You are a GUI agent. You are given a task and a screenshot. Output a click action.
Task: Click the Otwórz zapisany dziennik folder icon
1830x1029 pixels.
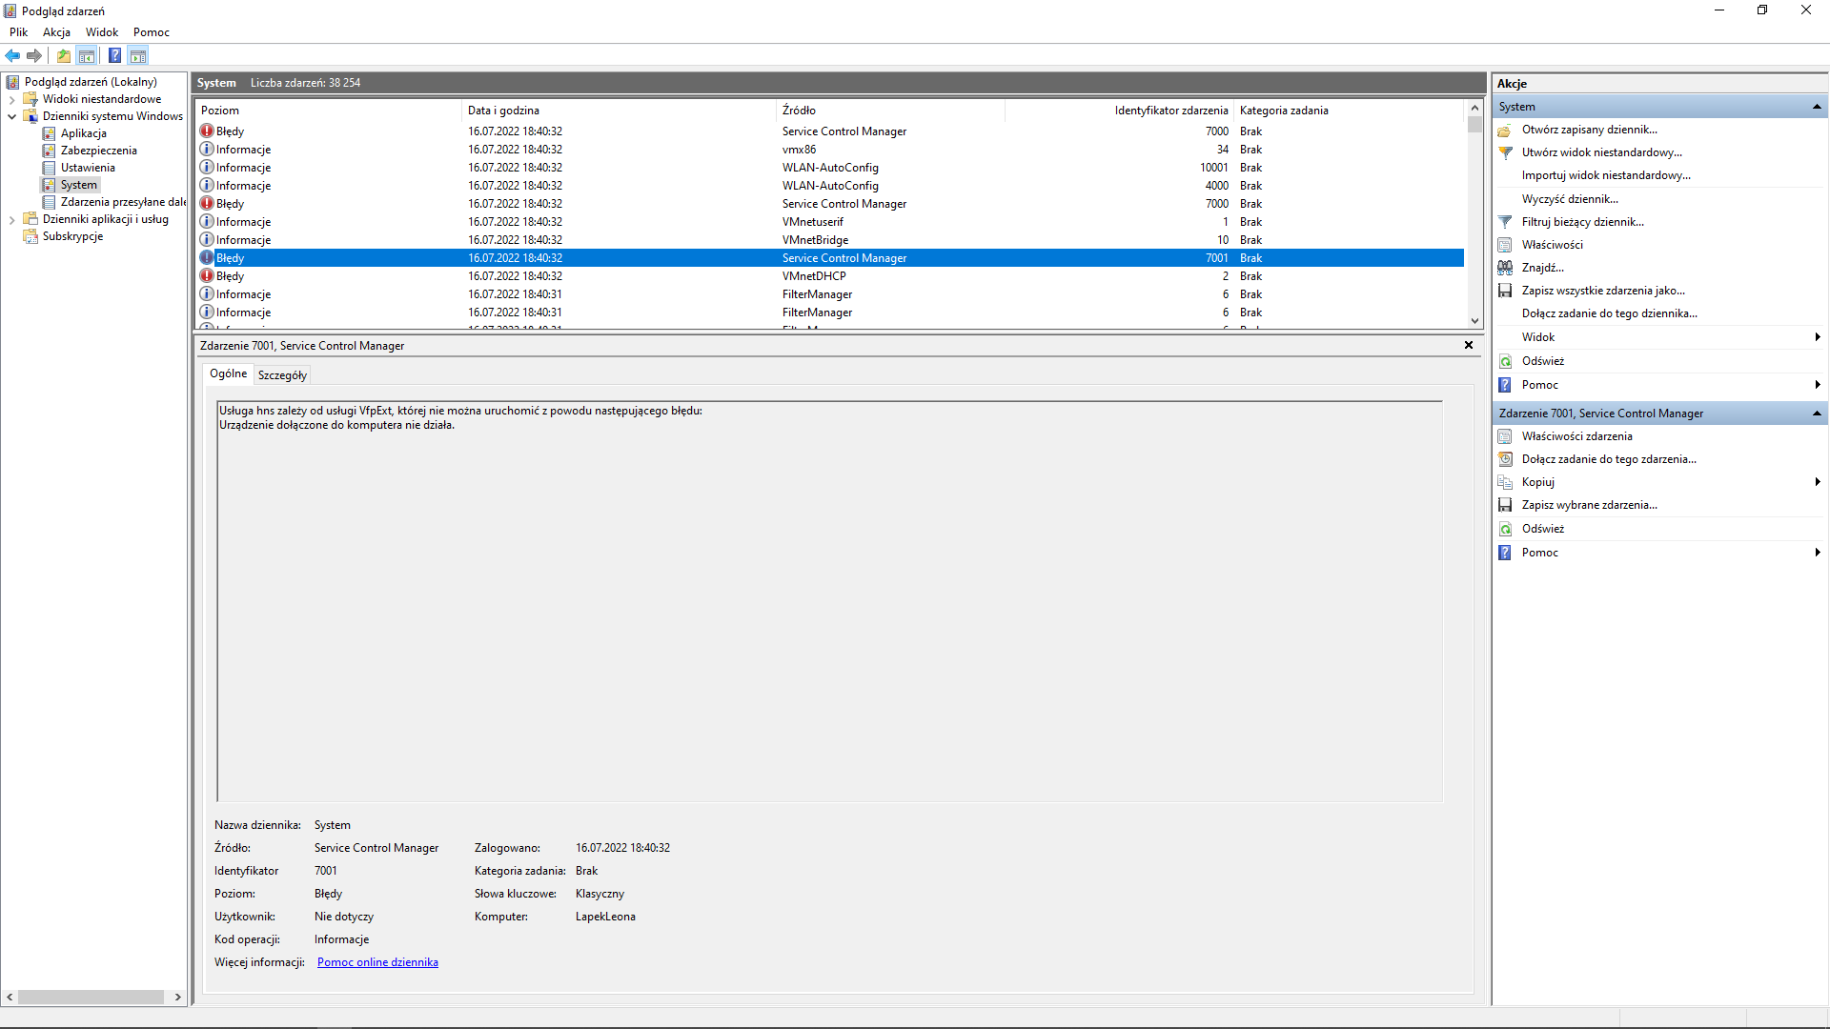pyautogui.click(x=1505, y=130)
